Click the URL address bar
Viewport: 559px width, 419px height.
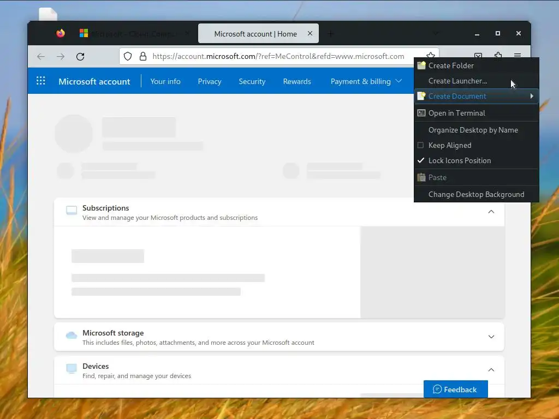click(x=278, y=56)
